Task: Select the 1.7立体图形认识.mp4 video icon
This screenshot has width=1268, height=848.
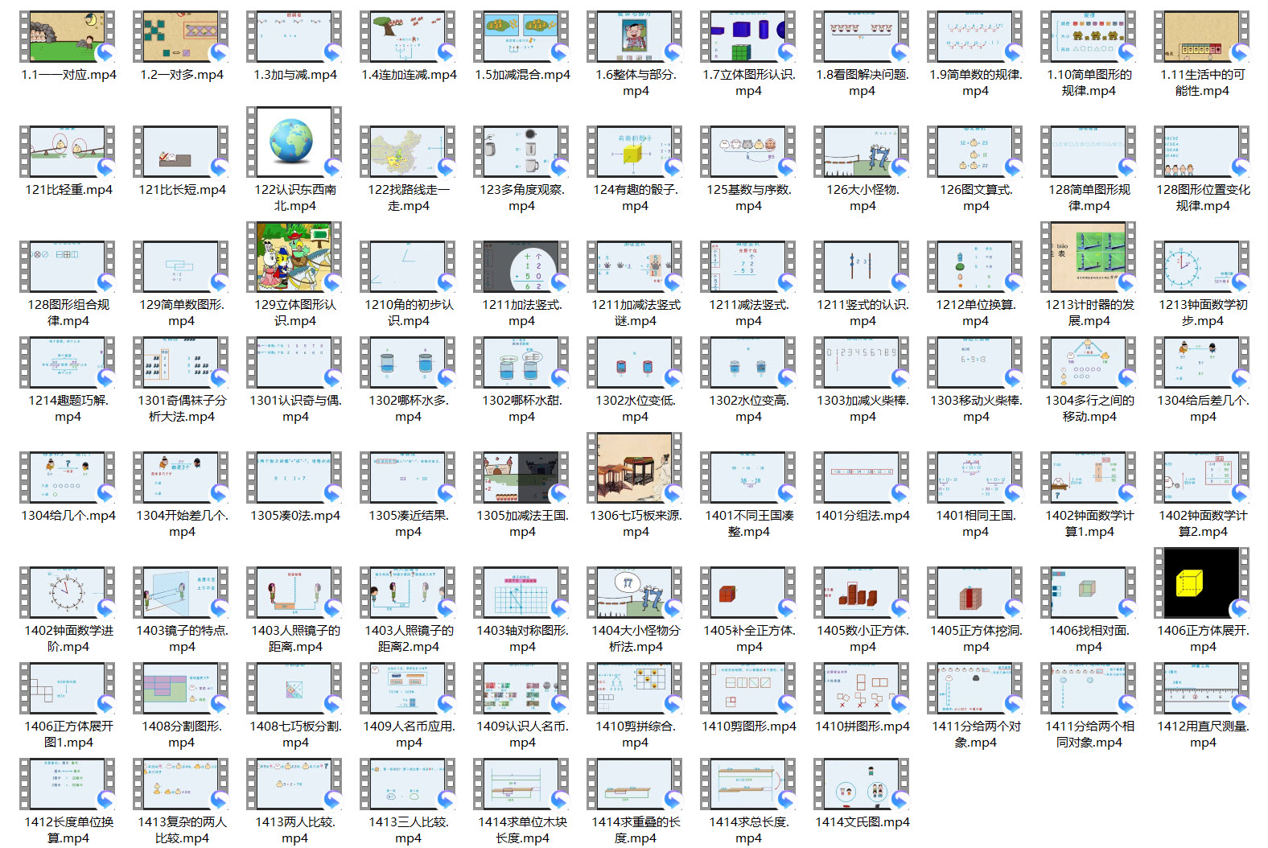Action: [747, 37]
